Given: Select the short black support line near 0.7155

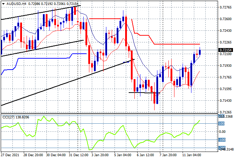Looking at the screenshot, I should click(144, 93).
